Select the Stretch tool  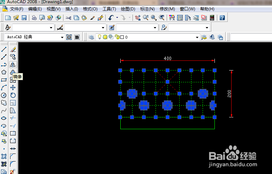(13, 110)
